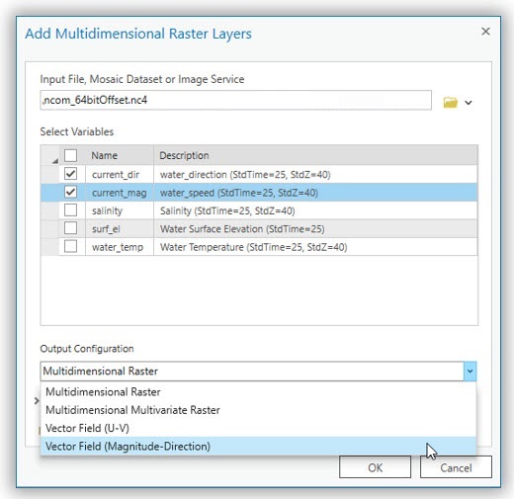Screen dimensions: 514x499
Task: Expand the collapsed section chevron at left edge
Action: click(x=37, y=400)
